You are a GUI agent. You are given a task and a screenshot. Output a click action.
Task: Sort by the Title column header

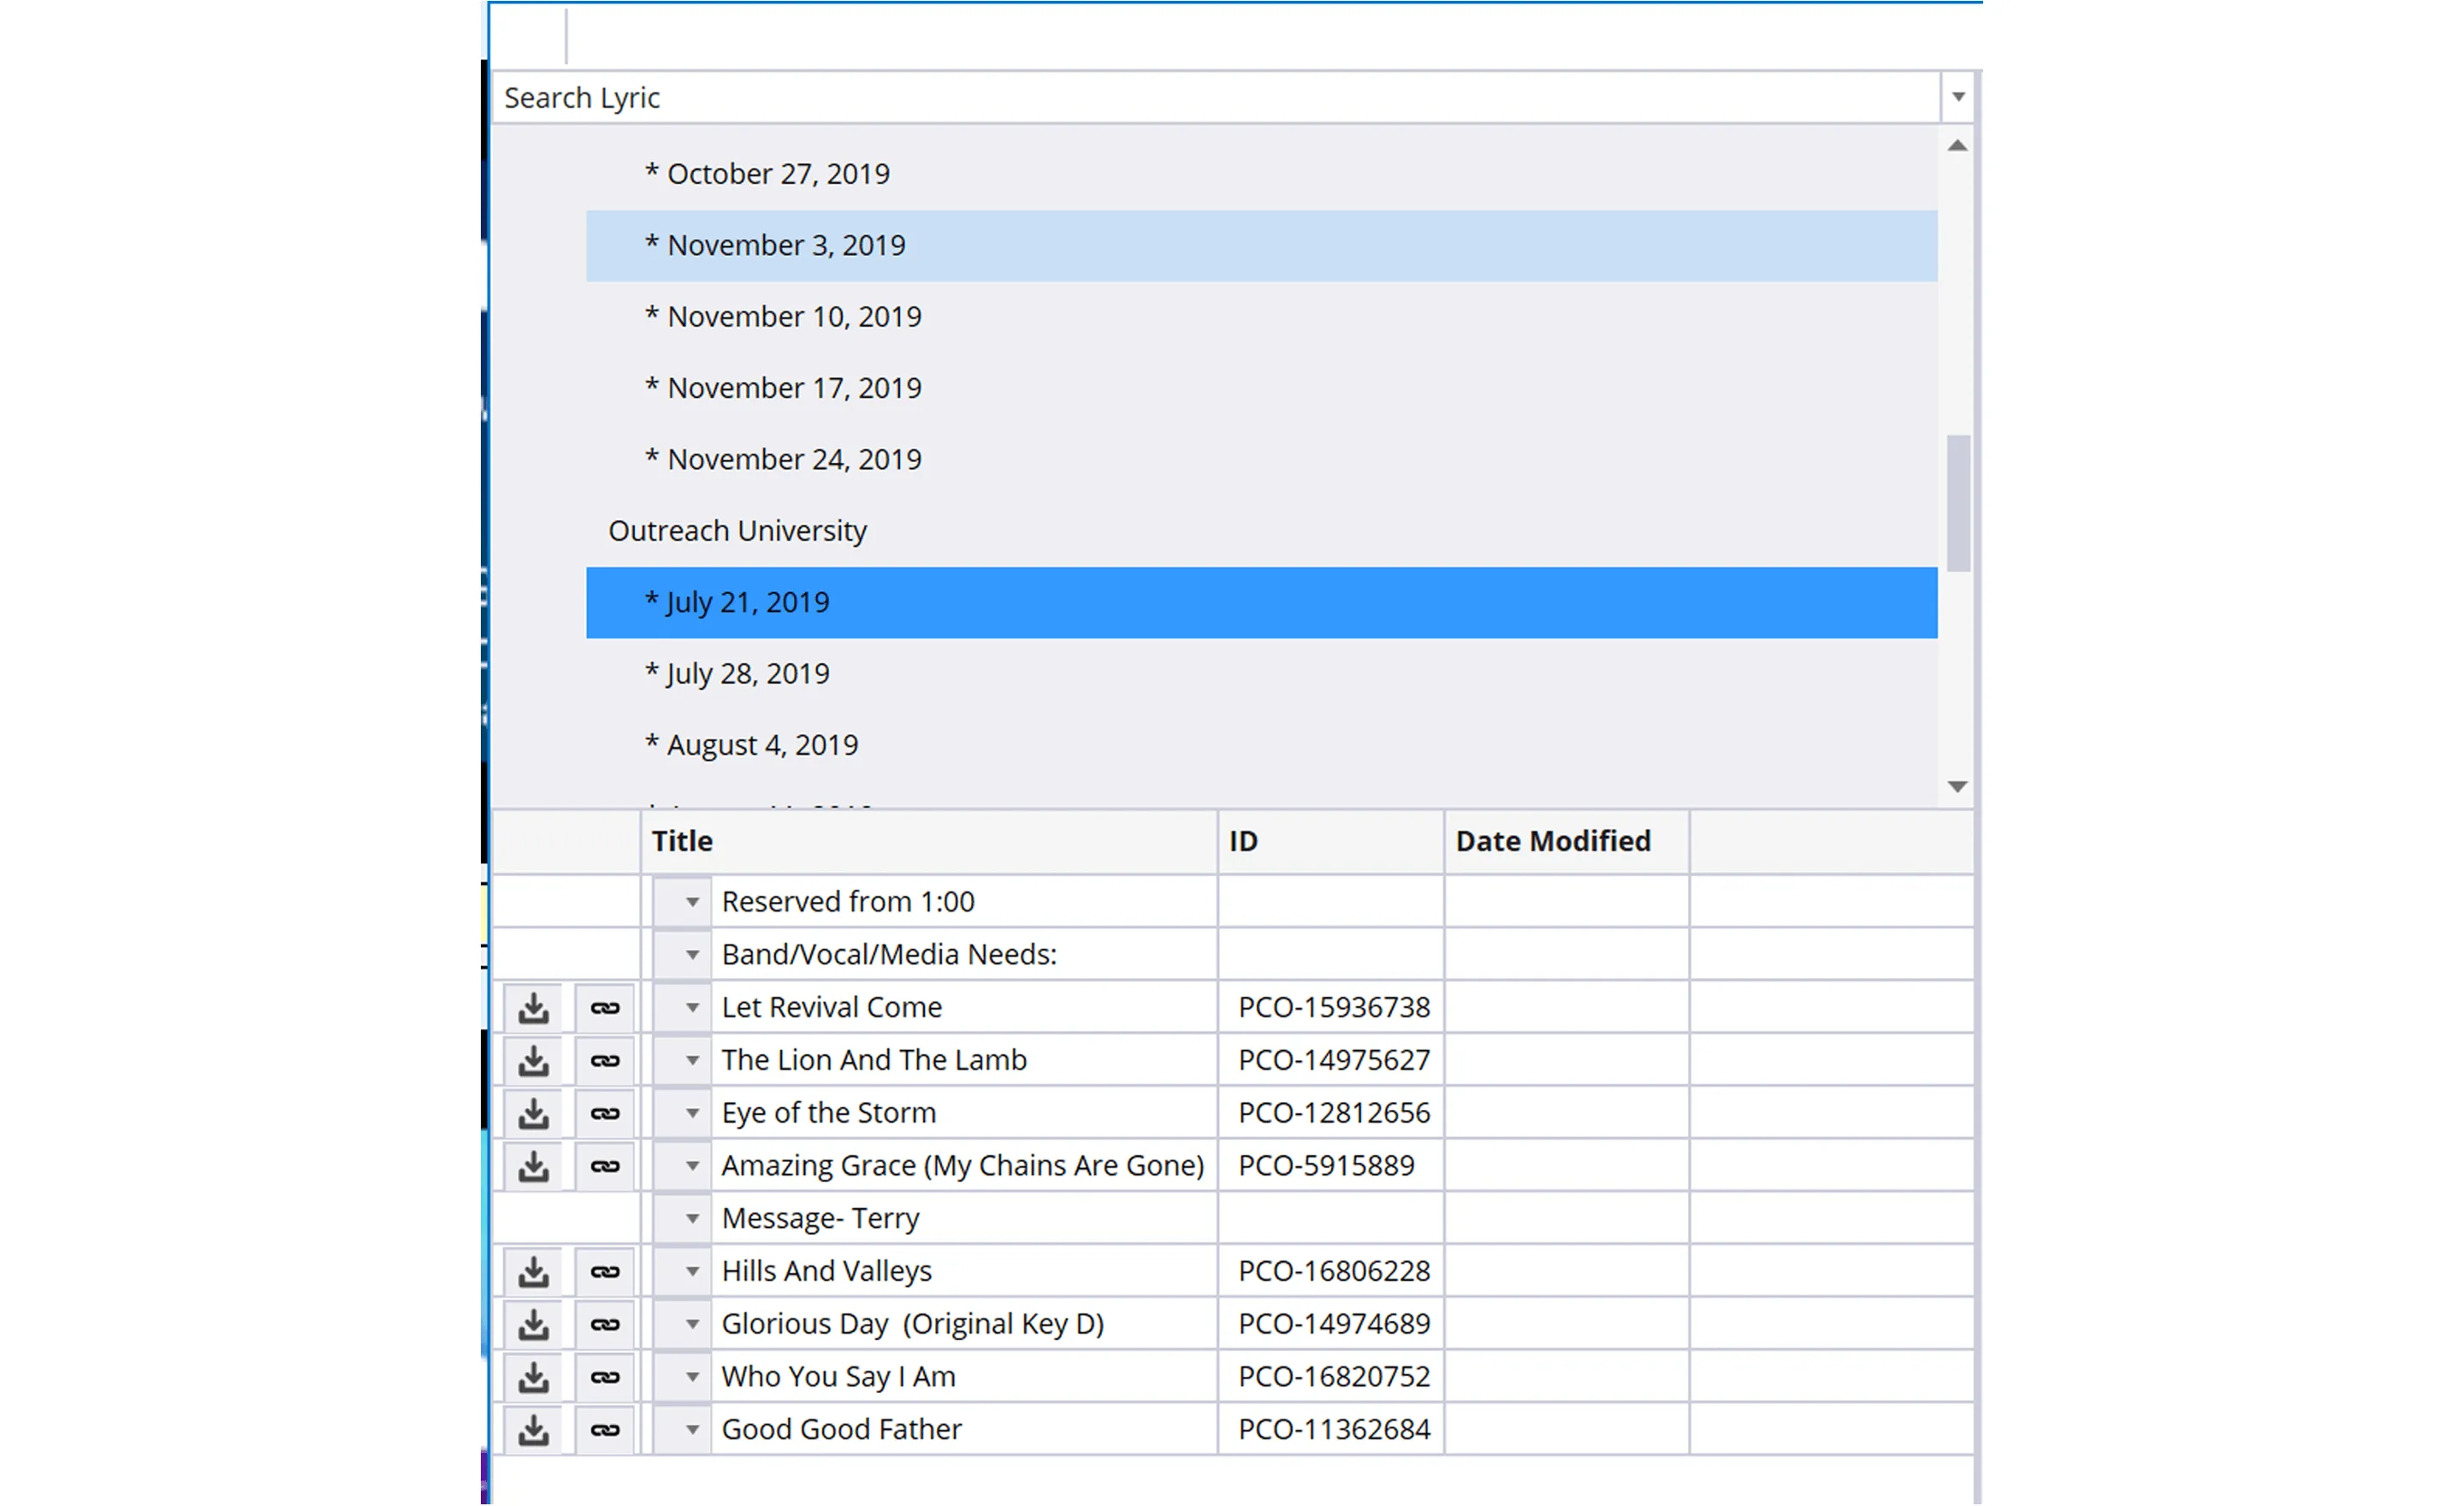pos(681,841)
